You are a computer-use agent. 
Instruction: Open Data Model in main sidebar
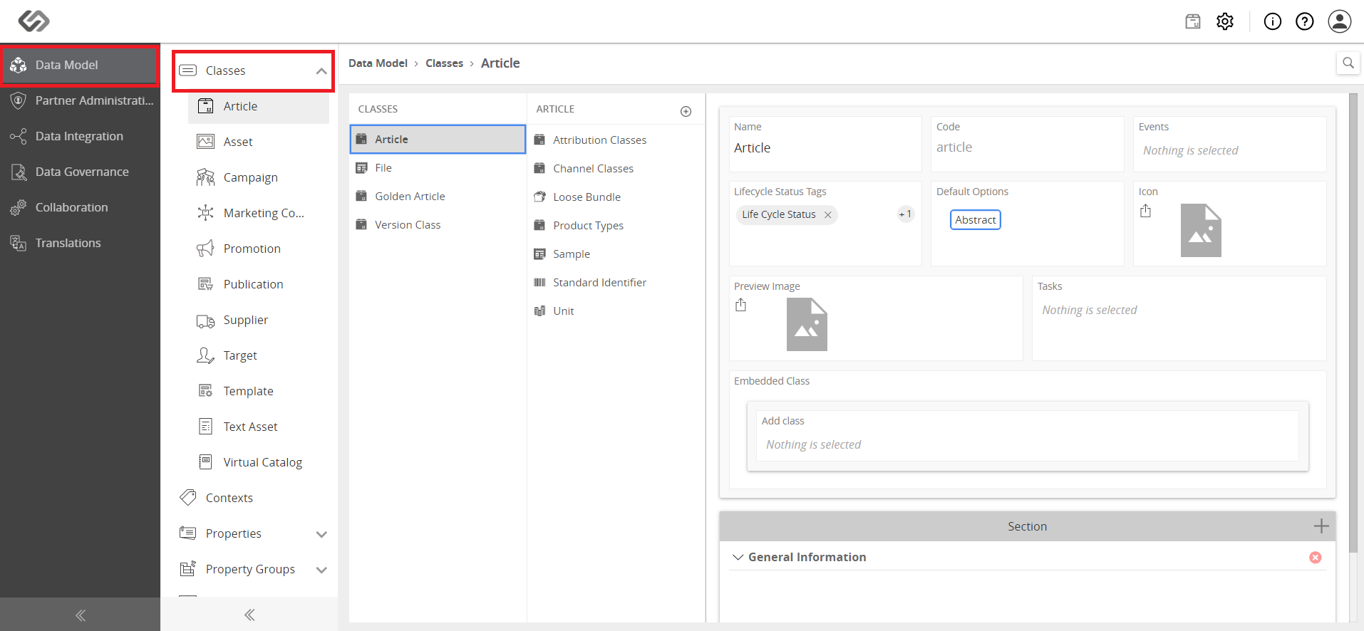click(x=80, y=65)
